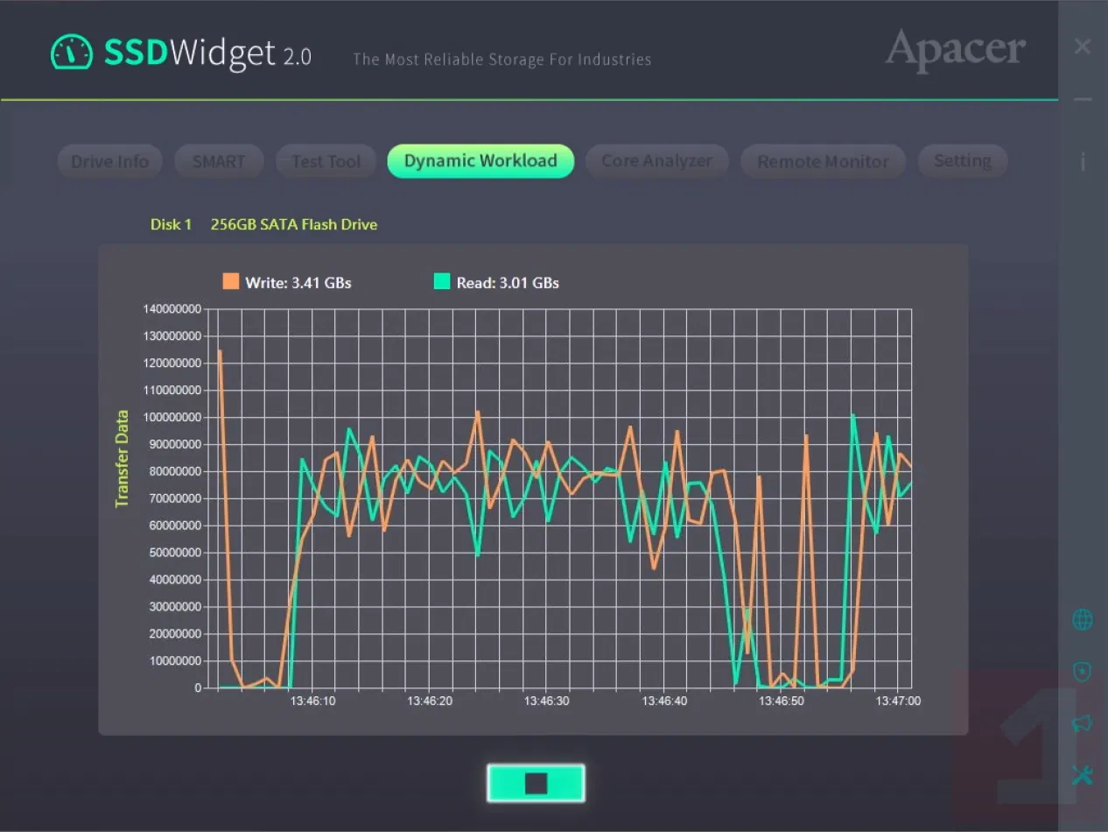Open the Setting tab
Viewport: 1108px width, 832px height.
[x=962, y=161]
